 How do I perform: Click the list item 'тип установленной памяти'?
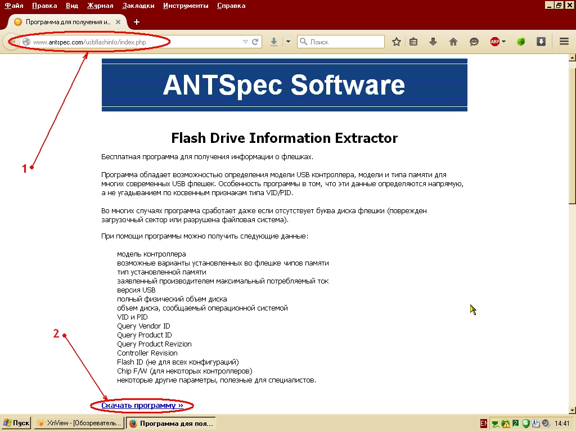[161, 272]
